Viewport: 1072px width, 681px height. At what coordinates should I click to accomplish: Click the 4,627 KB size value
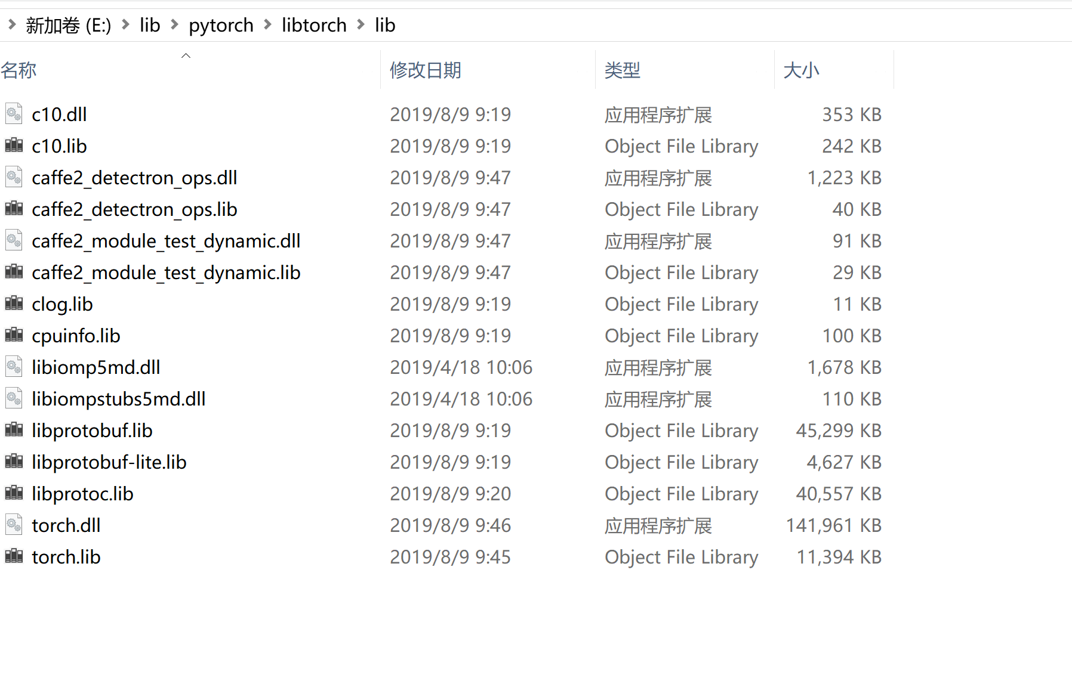(844, 462)
